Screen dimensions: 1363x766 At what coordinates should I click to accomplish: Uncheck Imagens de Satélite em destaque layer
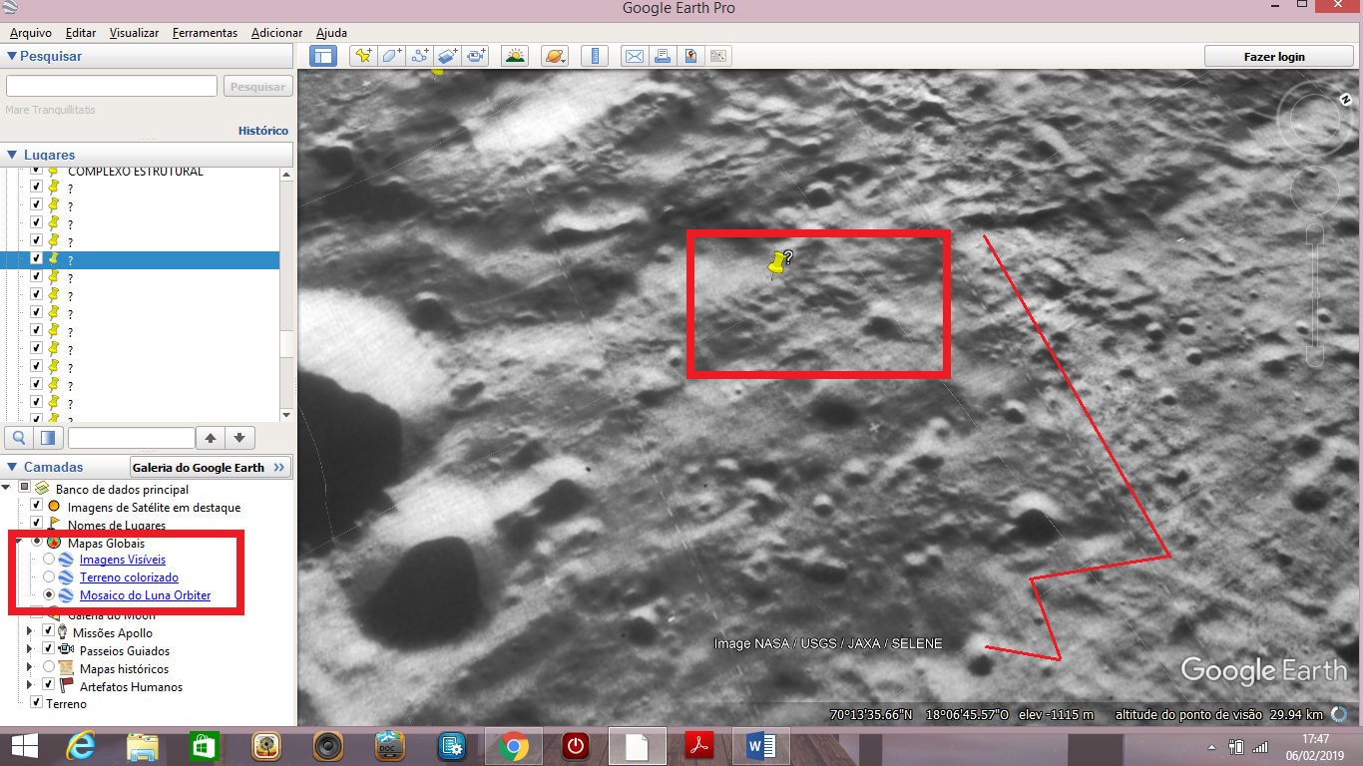click(x=37, y=507)
